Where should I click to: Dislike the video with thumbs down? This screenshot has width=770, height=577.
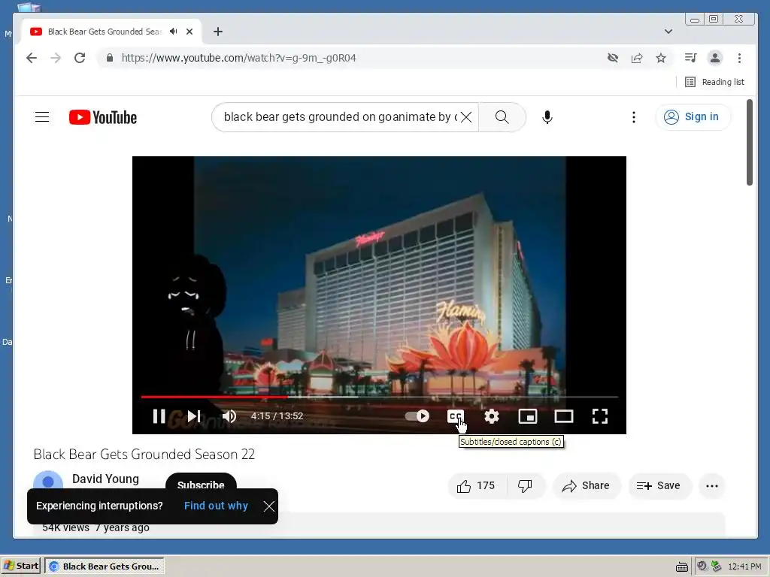(526, 486)
